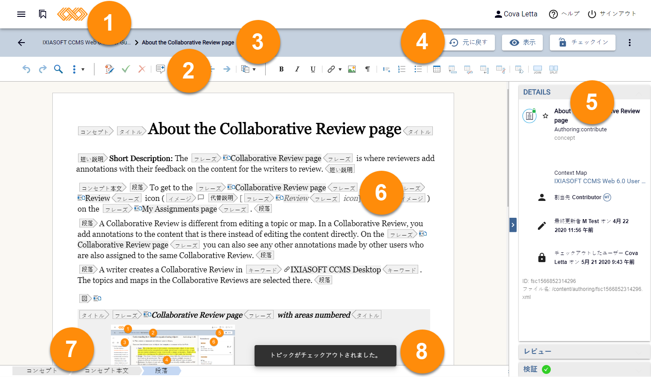The width and height of the screenshot is (651, 377).
Task: Jump to next change arrow
Action: 227,69
